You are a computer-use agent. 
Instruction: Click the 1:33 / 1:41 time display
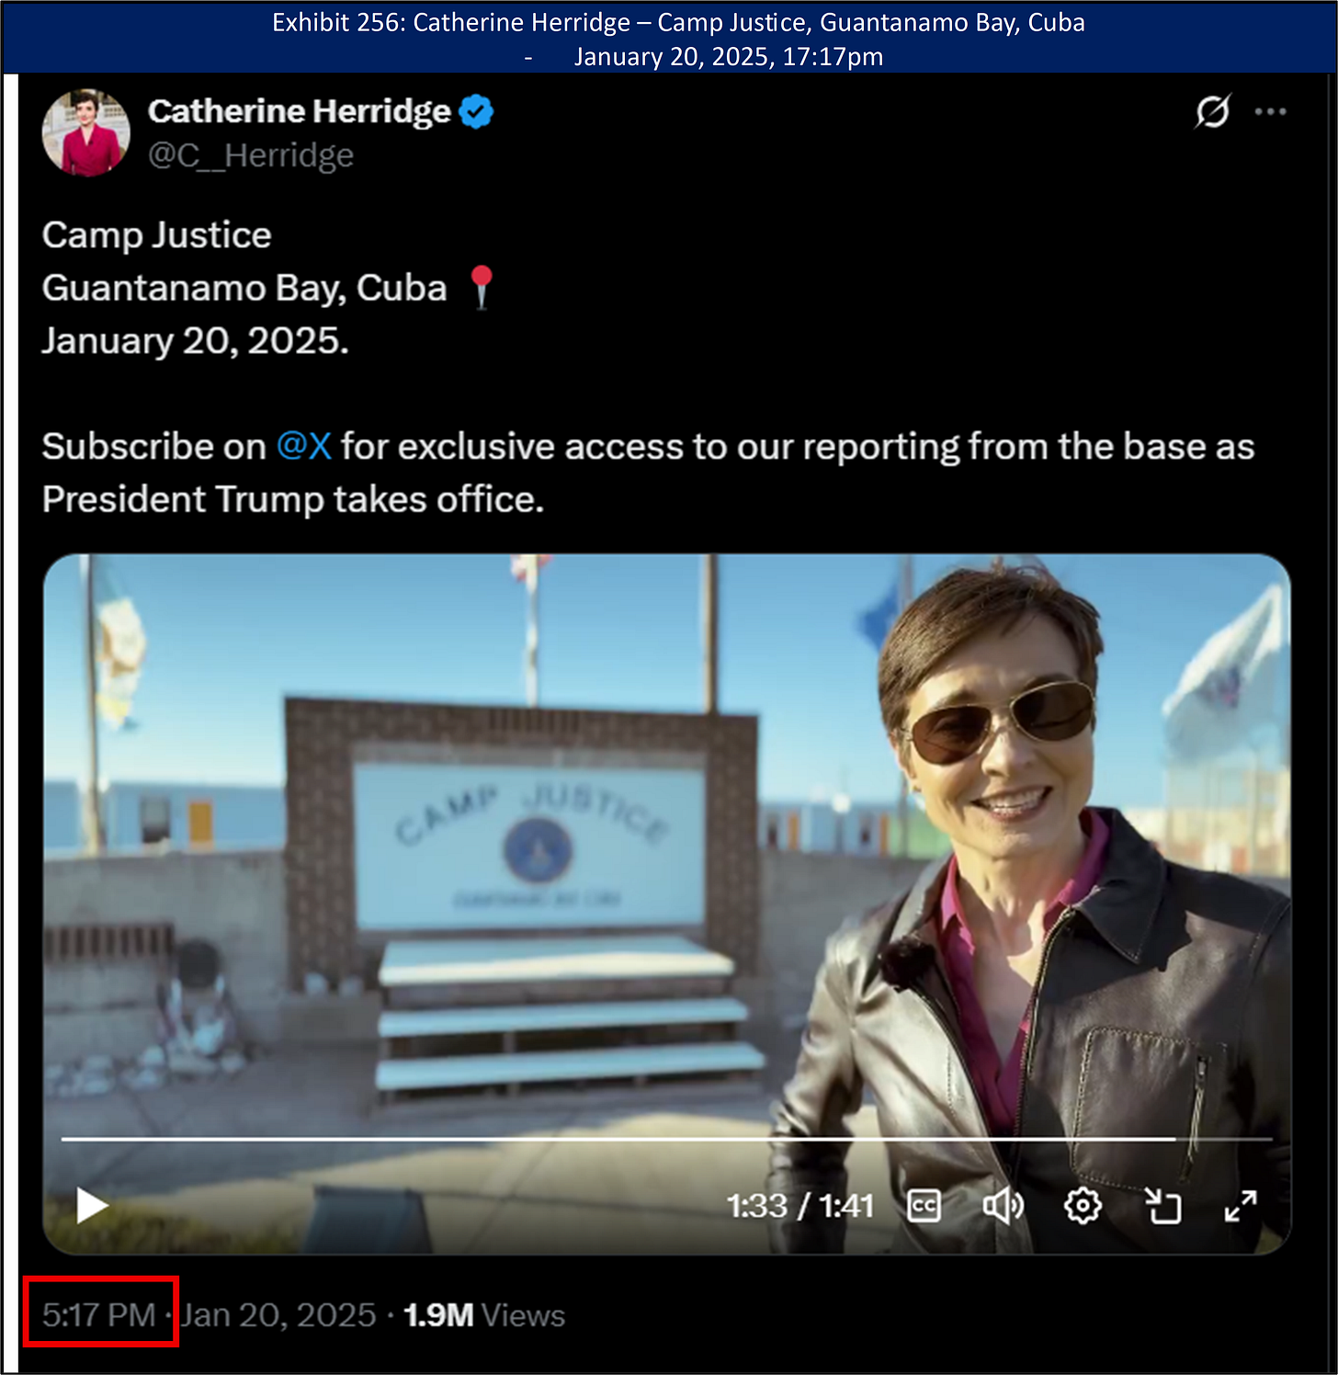point(799,1206)
